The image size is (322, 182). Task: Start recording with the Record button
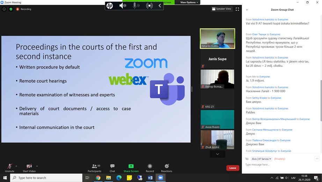(150, 168)
